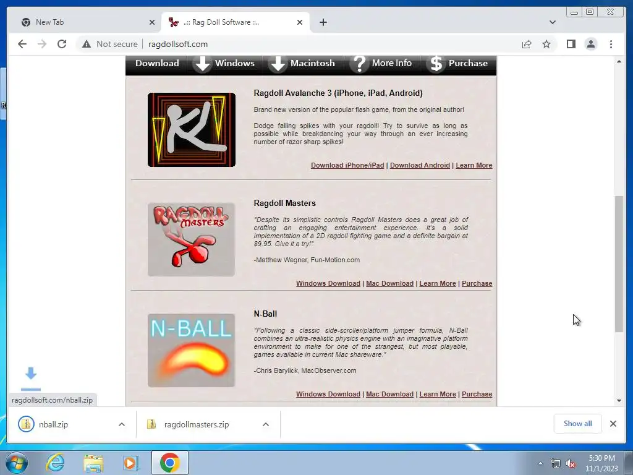Click the page scroll up arrow
Screen dimensions: 633x475
pyautogui.click(x=619, y=61)
